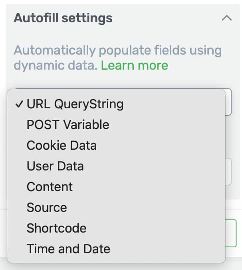Click the Autofill settings header title
Screen dimensions: 242x270
tap(63, 18)
